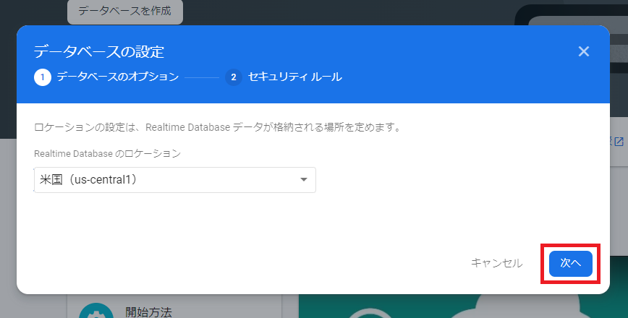
Task: Click the データベースの設定 dialog title
Action: point(99,52)
